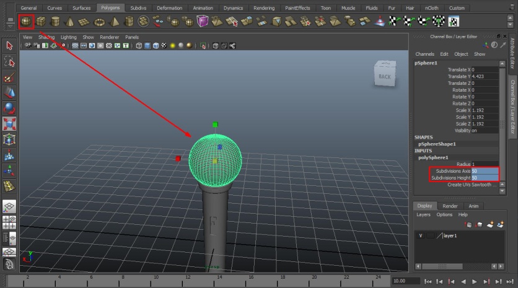The width and height of the screenshot is (518, 288).
Task: Click the BACK face of the view cube
Action: pos(385,77)
